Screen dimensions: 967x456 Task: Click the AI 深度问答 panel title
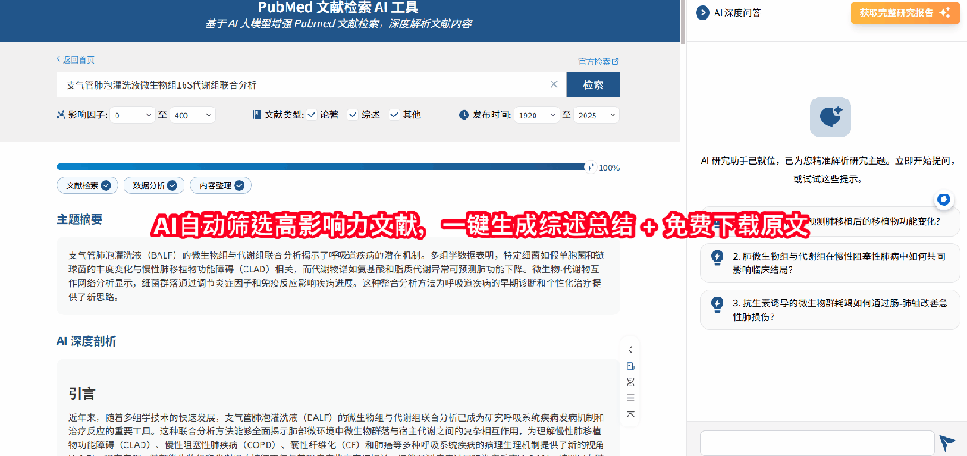pyautogui.click(x=737, y=13)
